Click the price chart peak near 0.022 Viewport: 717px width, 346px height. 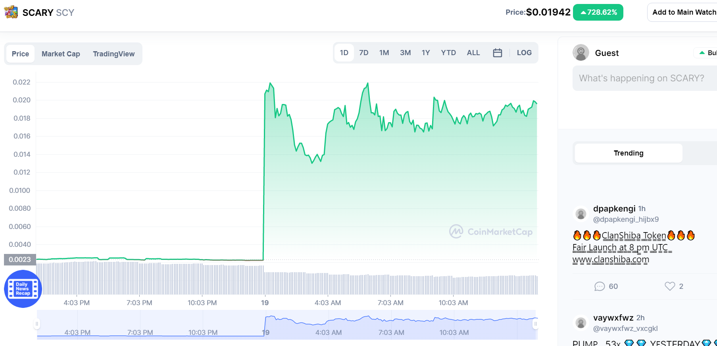270,83
